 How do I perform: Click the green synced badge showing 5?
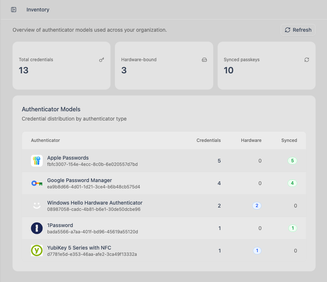tap(293, 161)
